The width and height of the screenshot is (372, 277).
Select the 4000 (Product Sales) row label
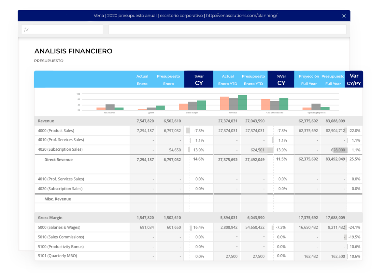pos(56,131)
